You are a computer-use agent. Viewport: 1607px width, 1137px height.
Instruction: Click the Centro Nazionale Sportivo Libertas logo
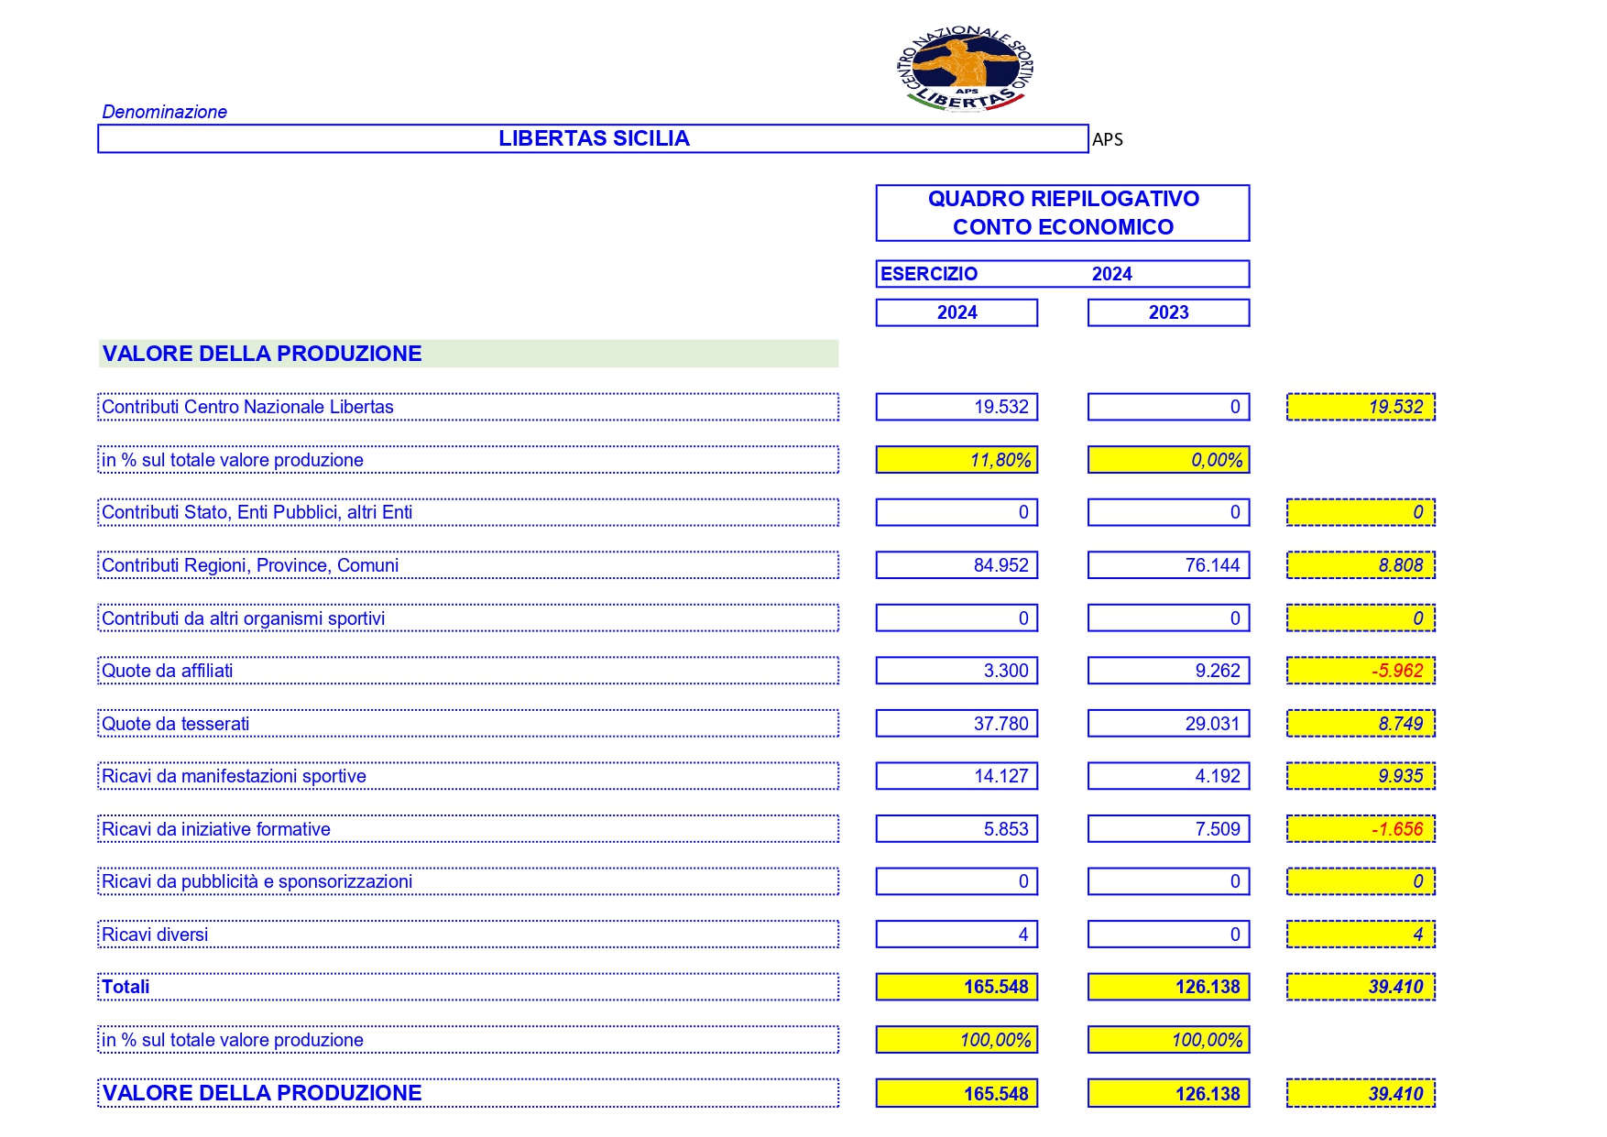[x=966, y=68]
